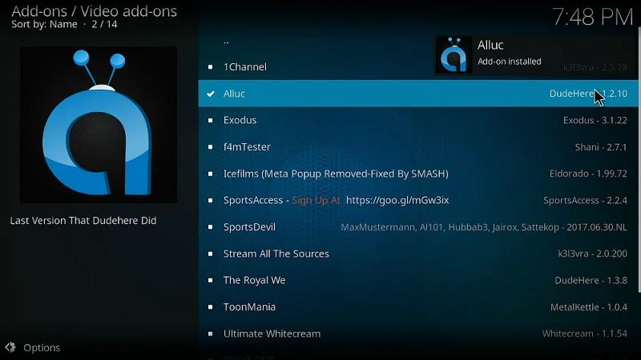Click the vertical scrollbar on the right edge

pos(639,160)
